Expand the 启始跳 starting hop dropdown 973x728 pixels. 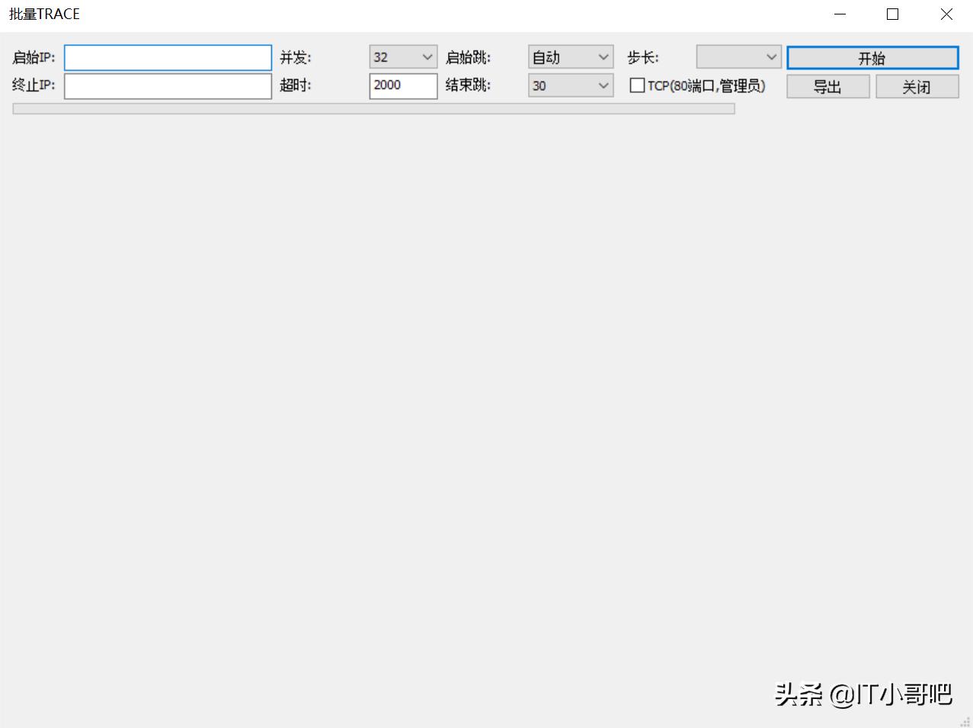click(x=603, y=56)
